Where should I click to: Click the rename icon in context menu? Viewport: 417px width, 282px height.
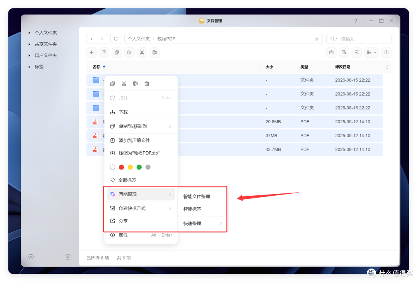point(136,84)
